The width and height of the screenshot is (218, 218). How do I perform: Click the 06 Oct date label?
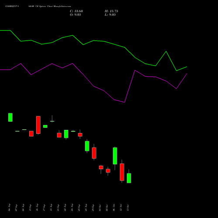click(x=114, y=208)
